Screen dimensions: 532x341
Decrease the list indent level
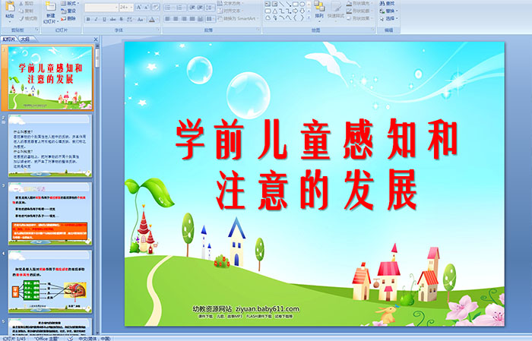click(192, 8)
